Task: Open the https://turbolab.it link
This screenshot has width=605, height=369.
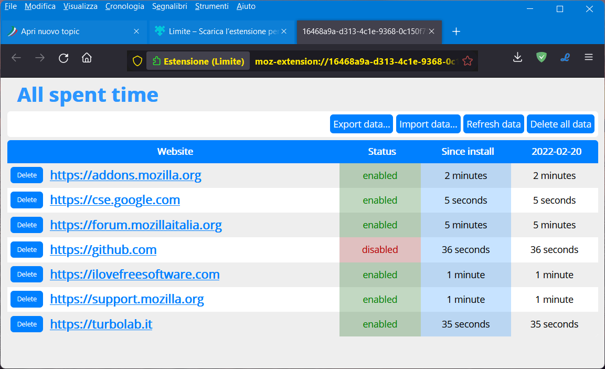Action: (x=101, y=324)
